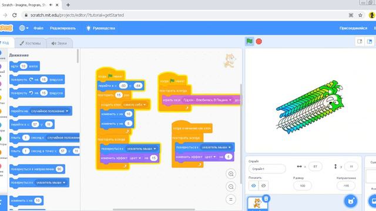Viewport: 376px width, 211px height.
Task: Mute the Scratch browser tab
Action: click(x=51, y=5)
